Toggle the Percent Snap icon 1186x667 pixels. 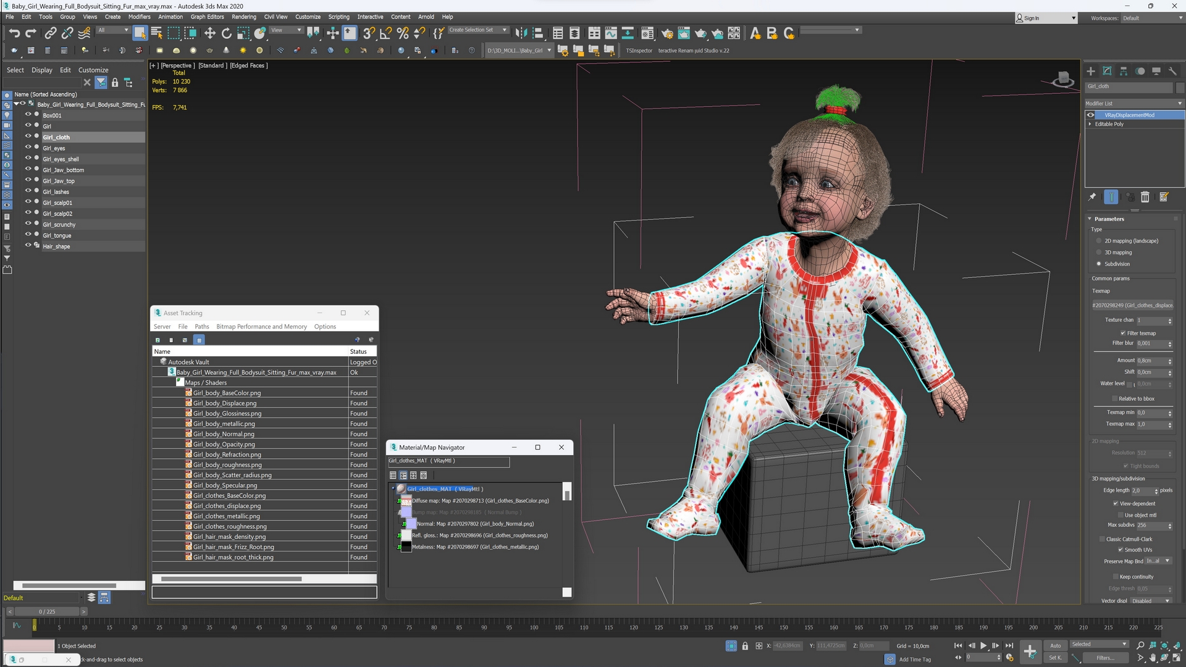pos(403,33)
